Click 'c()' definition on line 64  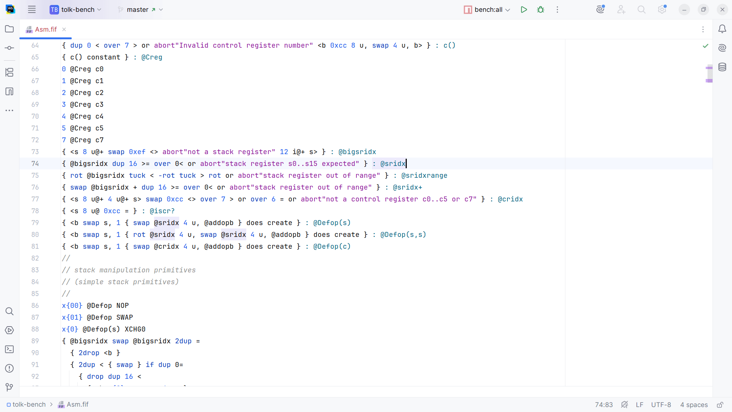point(449,45)
